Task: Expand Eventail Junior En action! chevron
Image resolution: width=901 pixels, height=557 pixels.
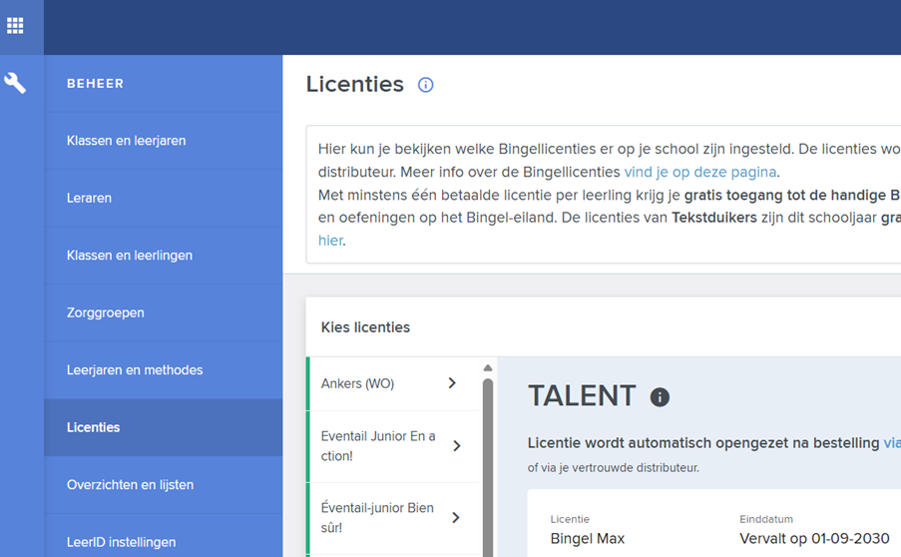Action: pos(456,446)
